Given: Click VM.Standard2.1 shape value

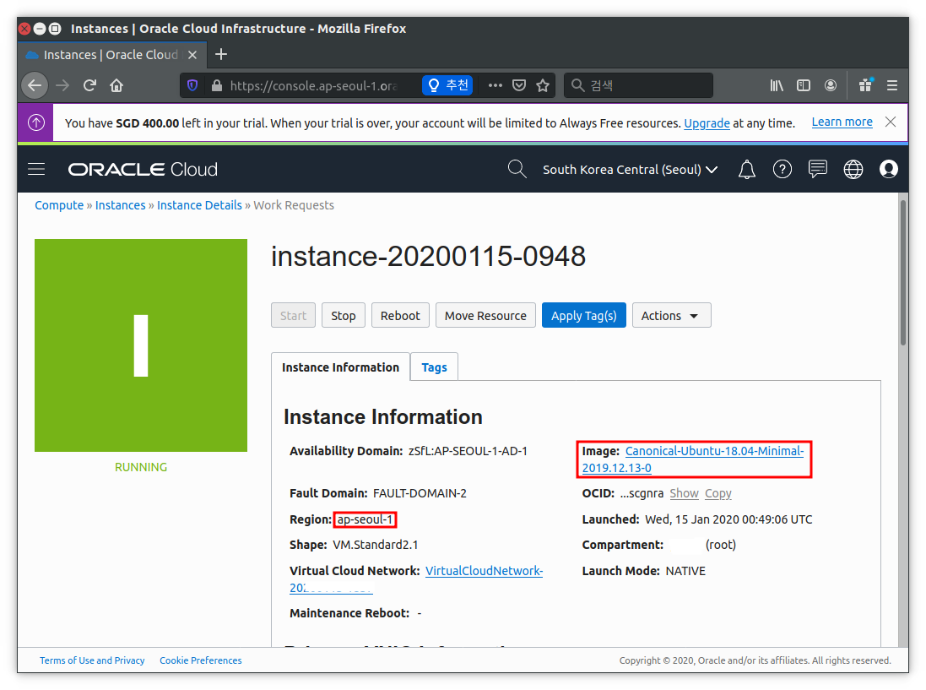Looking at the screenshot, I should 375,545.
